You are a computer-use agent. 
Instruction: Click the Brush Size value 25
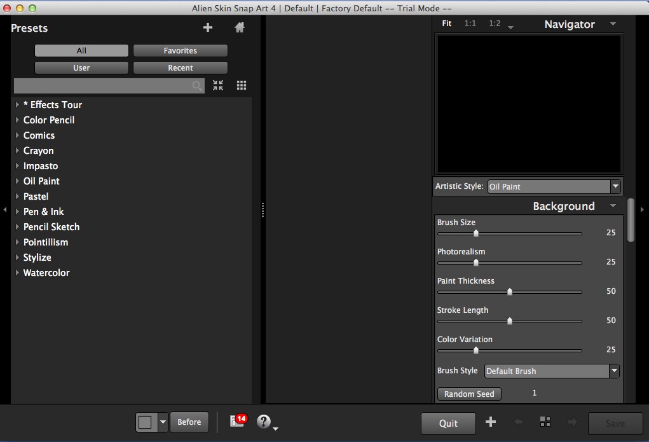[611, 233]
